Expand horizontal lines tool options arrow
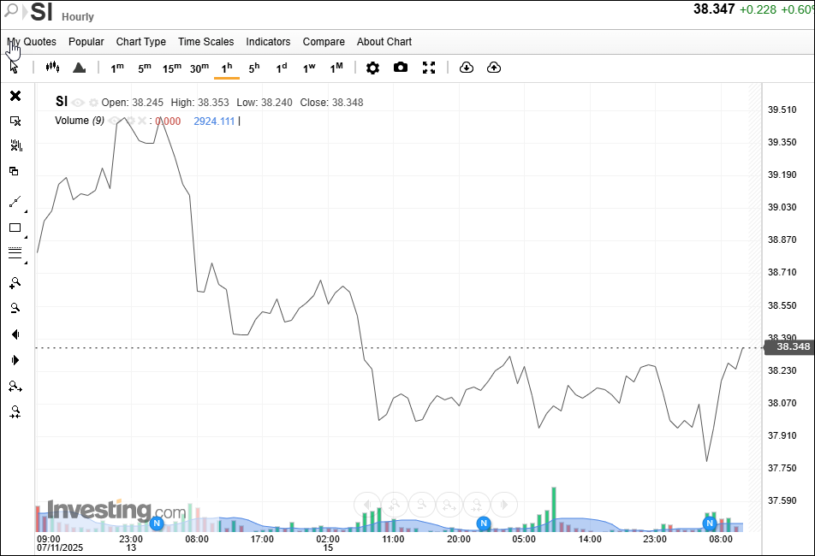The height and width of the screenshot is (556, 815). (x=26, y=262)
